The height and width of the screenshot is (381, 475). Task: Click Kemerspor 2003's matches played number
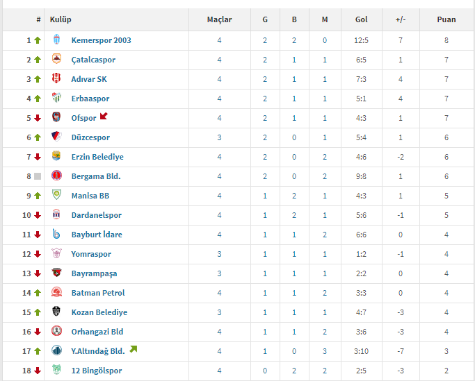(x=219, y=40)
